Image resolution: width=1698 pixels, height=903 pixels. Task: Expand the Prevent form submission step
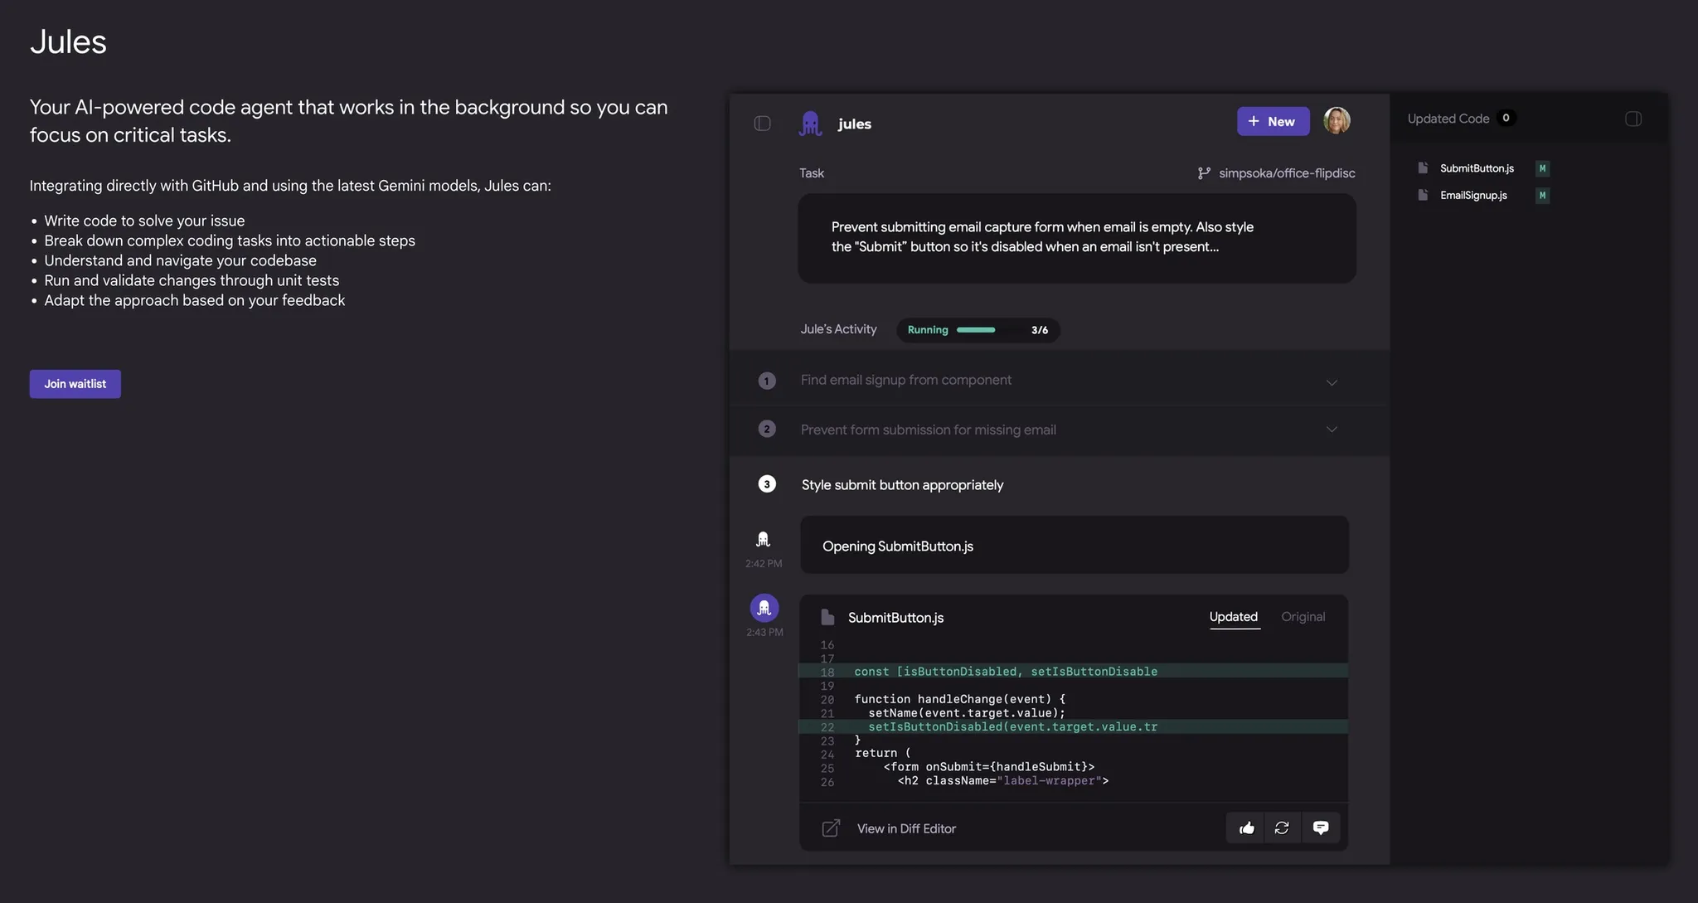click(1332, 430)
